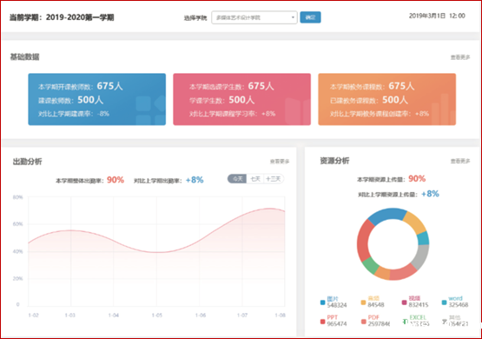Click the PPT red legend swatch
The image size is (482, 339).
pos(322,322)
